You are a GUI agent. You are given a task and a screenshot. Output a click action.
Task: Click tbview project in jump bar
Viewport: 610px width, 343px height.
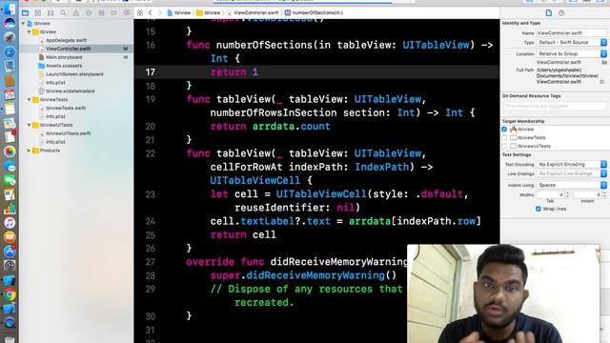(179, 12)
